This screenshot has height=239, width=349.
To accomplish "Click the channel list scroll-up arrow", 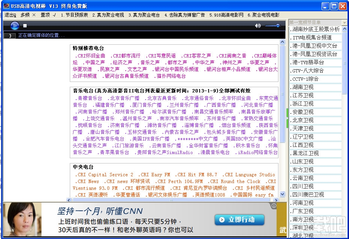I will [x=344, y=29].
